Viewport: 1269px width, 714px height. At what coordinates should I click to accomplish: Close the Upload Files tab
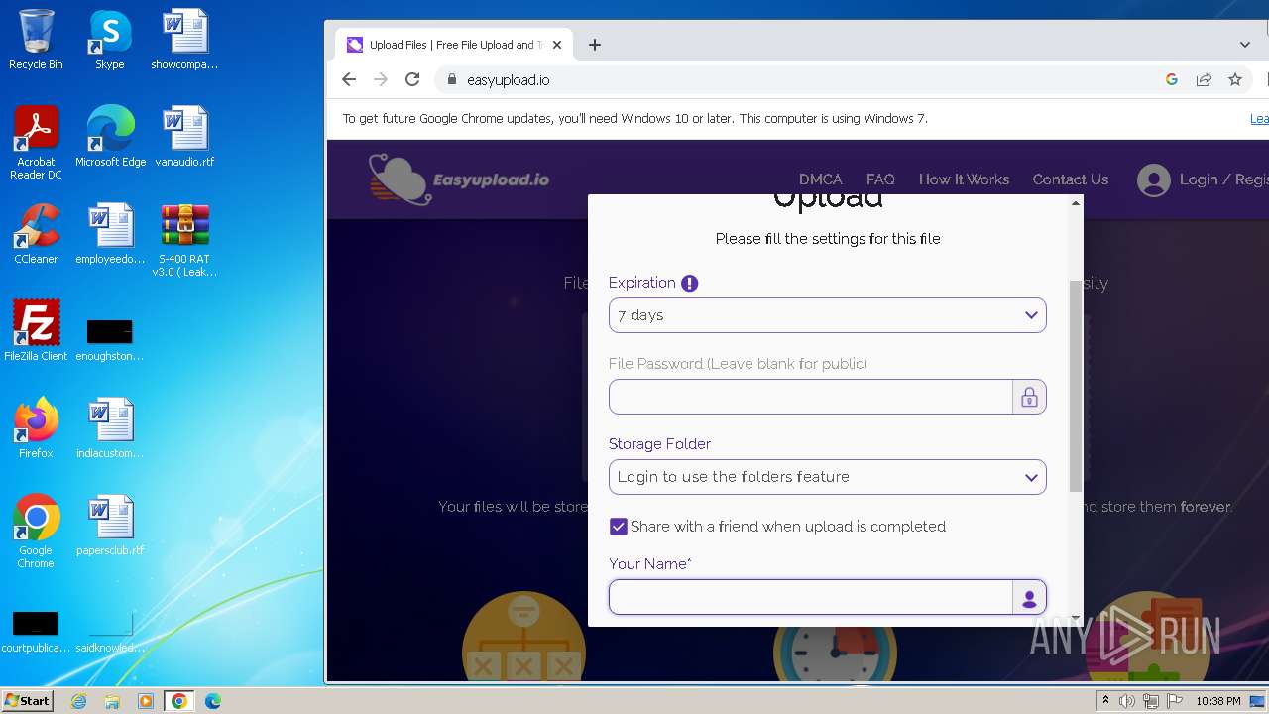(557, 45)
